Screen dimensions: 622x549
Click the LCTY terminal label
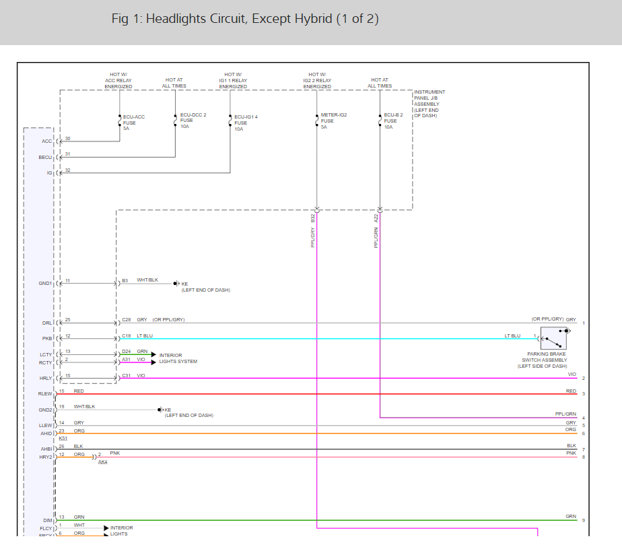(x=46, y=355)
